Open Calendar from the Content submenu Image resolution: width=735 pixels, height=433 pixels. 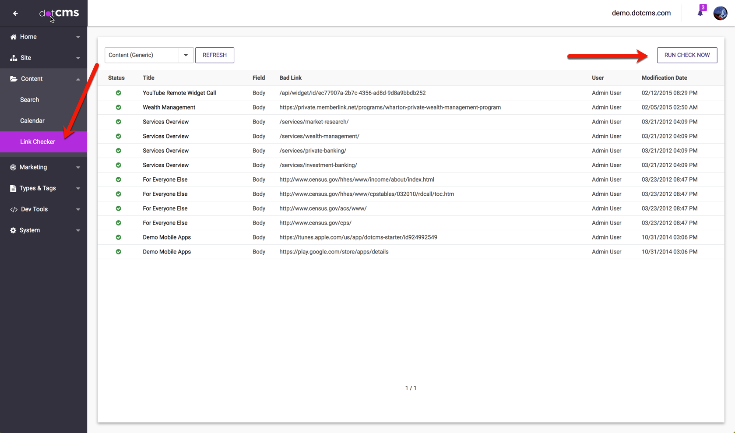32,121
